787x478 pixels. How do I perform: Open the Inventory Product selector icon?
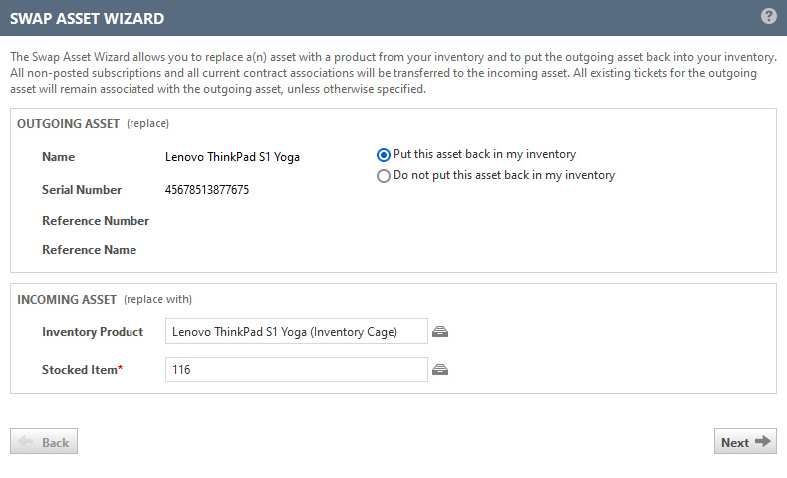coord(440,332)
